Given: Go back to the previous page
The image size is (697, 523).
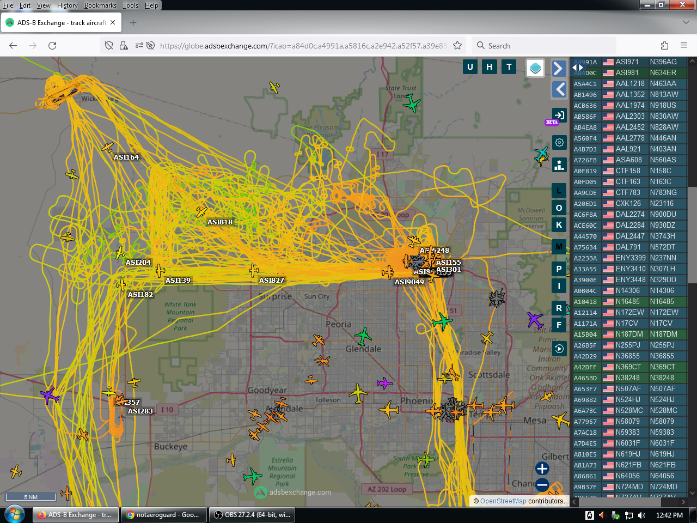Looking at the screenshot, I should [13, 46].
